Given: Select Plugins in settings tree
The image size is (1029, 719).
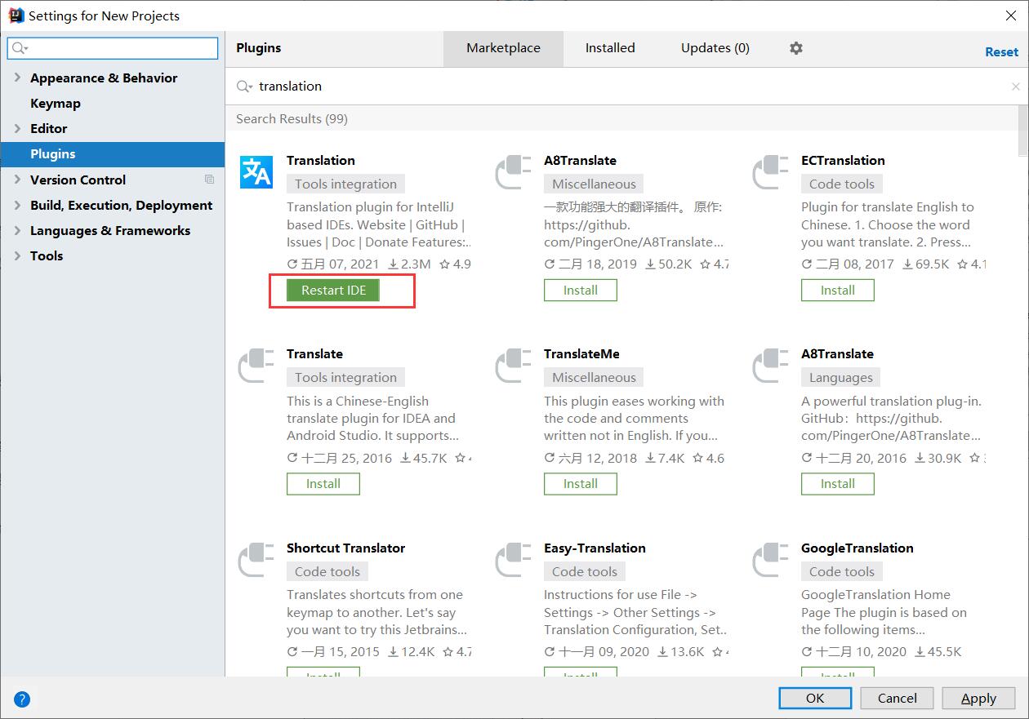Looking at the screenshot, I should (113, 153).
